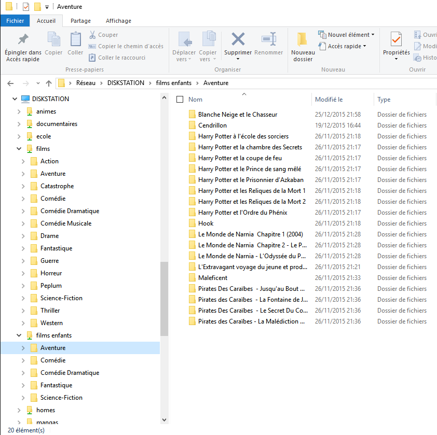Open the Fichier menu
Image resolution: width=437 pixels, height=435 pixels.
click(x=15, y=21)
